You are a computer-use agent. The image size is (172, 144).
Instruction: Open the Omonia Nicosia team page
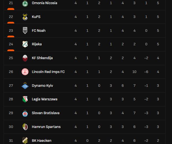(x=44, y=3)
